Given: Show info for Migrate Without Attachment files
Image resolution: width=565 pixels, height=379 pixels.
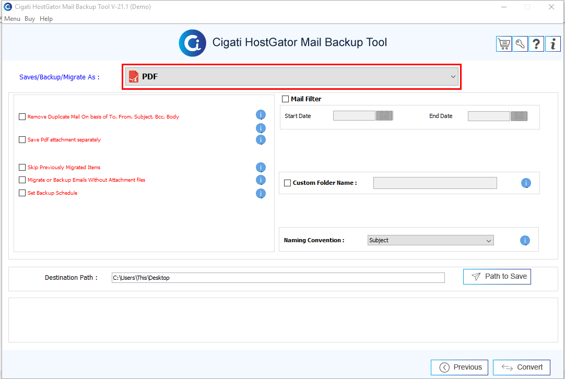Looking at the screenshot, I should 261,180.
